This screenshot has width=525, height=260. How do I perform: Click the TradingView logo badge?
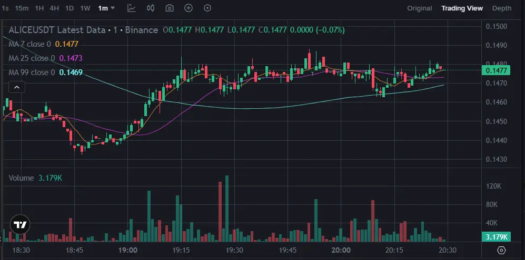pyautogui.click(x=20, y=225)
